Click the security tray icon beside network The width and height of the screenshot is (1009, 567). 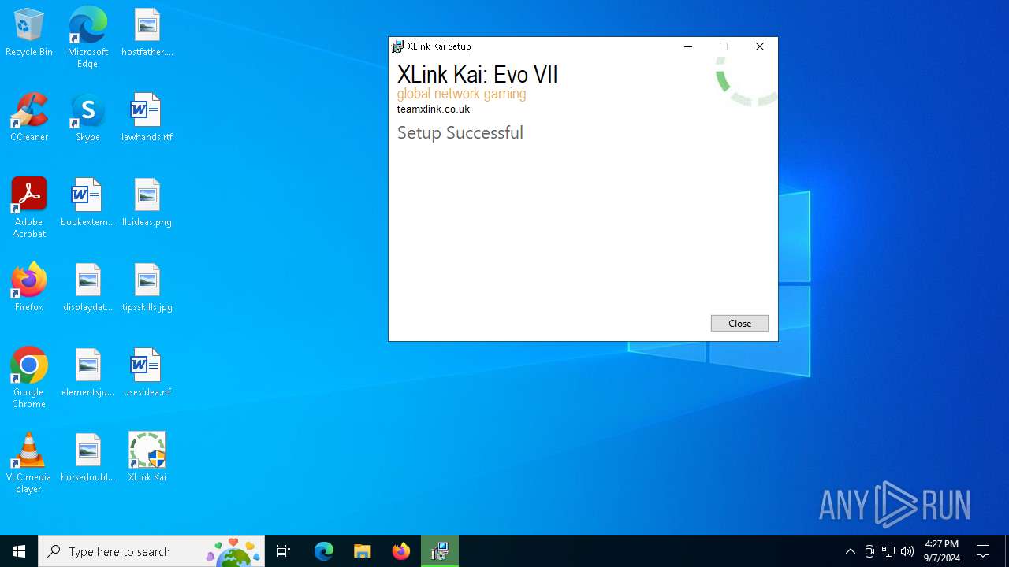(869, 551)
